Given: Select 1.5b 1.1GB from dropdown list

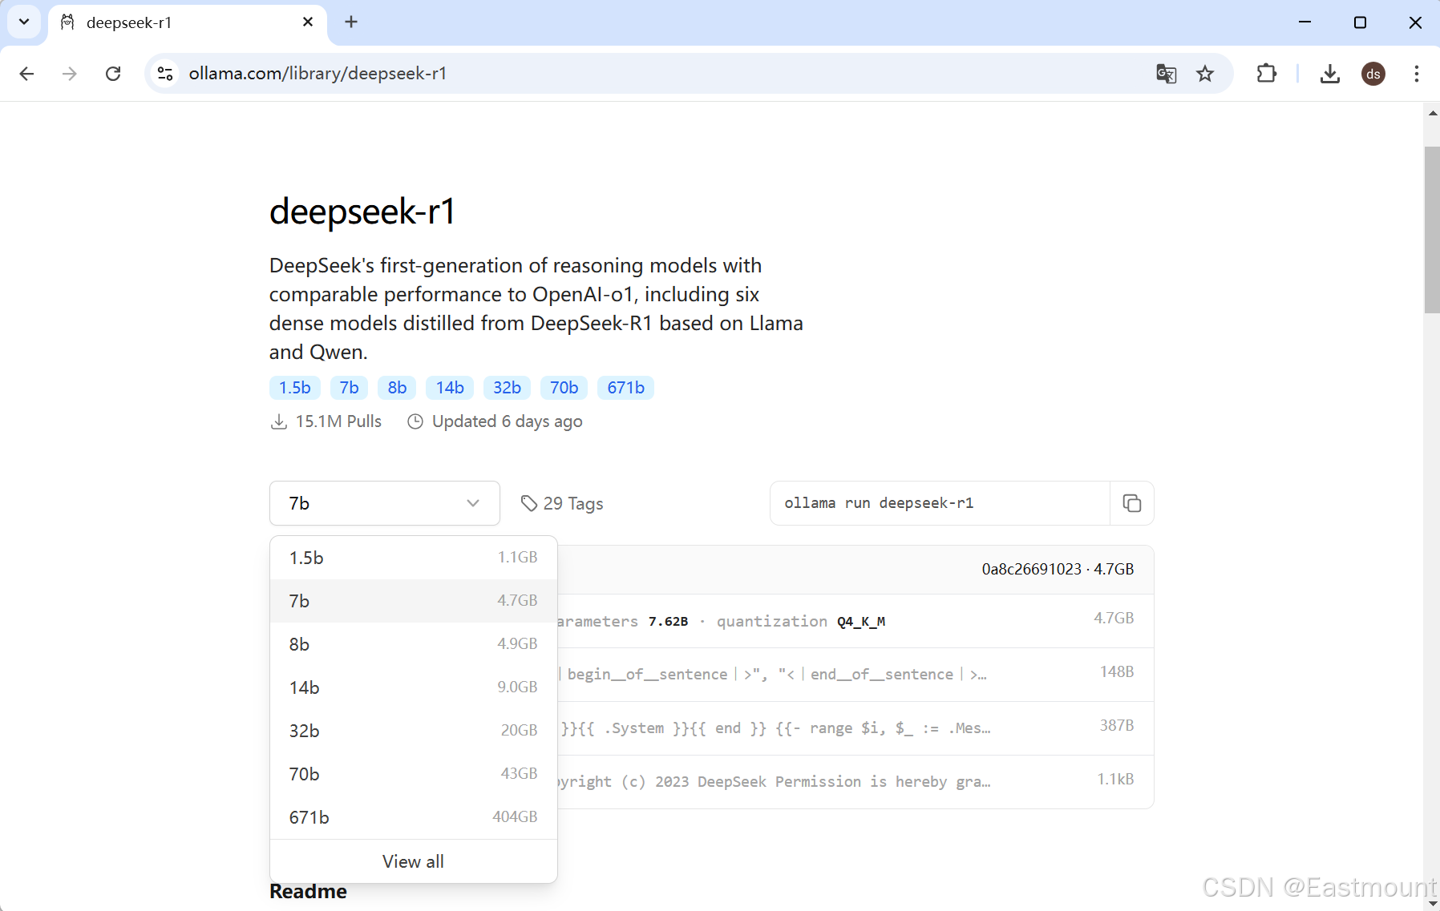Looking at the screenshot, I should point(413,558).
